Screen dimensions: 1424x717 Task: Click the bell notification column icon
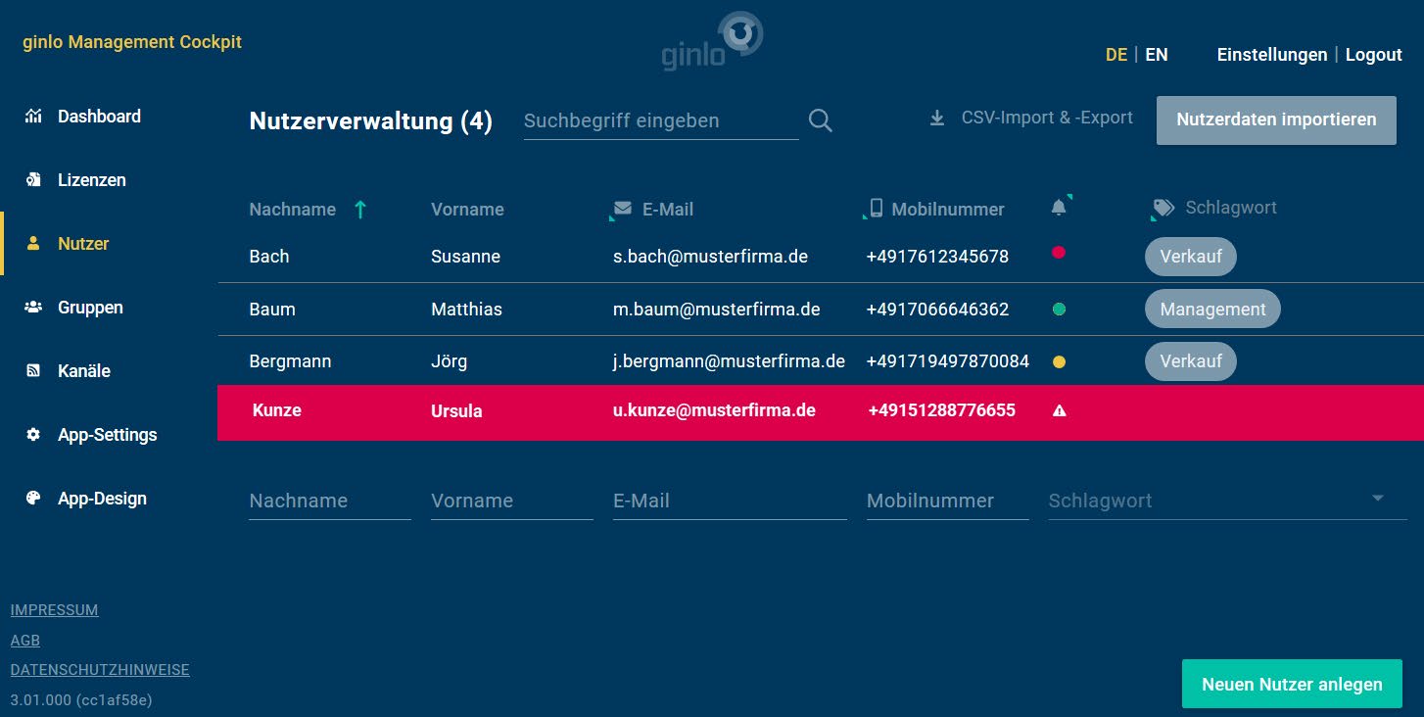pos(1059,208)
